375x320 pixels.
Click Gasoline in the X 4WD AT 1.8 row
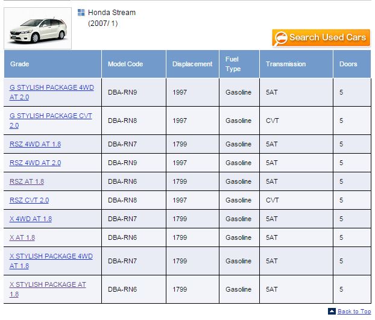click(x=238, y=219)
